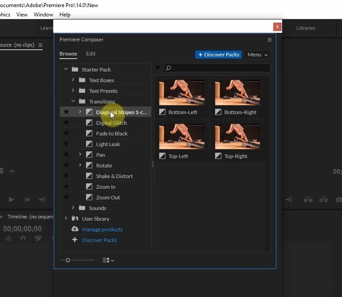Image resolution: width=342 pixels, height=297 pixels.
Task: Close the Premiere Composer window
Action: pos(277,27)
